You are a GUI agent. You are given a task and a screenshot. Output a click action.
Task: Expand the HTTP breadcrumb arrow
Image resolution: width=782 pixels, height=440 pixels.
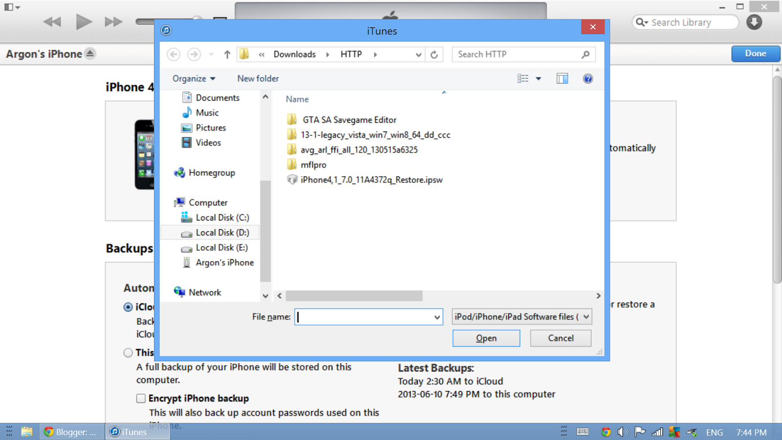pyautogui.click(x=375, y=54)
